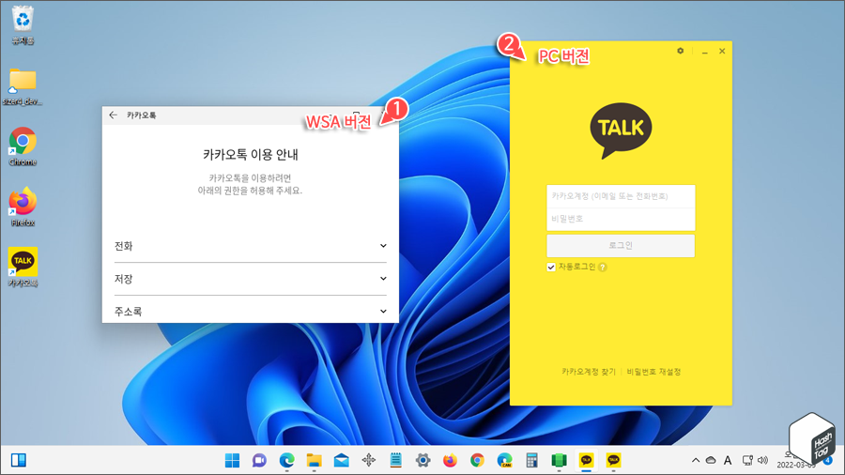Expand the 저장 permission row
This screenshot has height=475, width=845.
coord(250,279)
